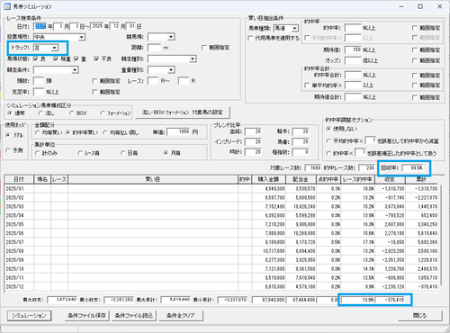Screen dimensions: 450x333
Task: Click the results table vertical scrollbar
Action: pos(441,234)
